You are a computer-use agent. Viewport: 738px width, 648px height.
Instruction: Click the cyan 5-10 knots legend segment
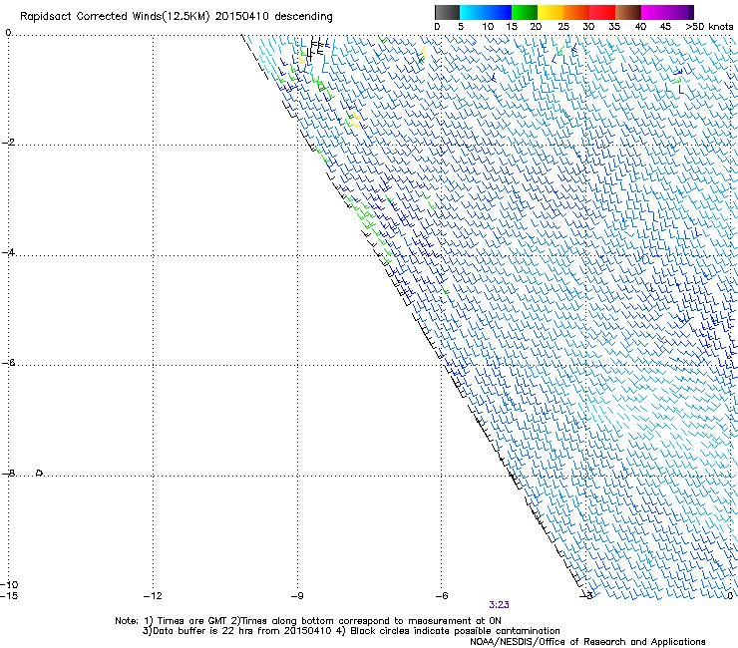pos(473,12)
